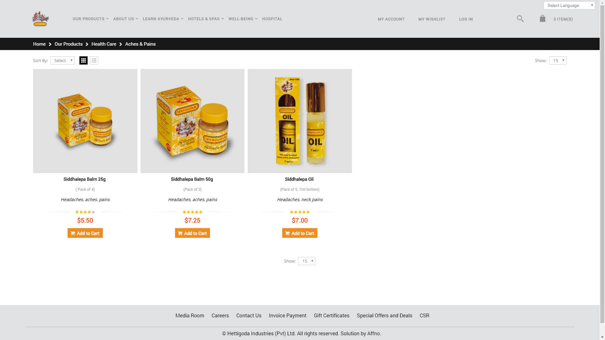The image size is (605, 340).
Task: Switch to grid view layout
Action: pos(84,60)
